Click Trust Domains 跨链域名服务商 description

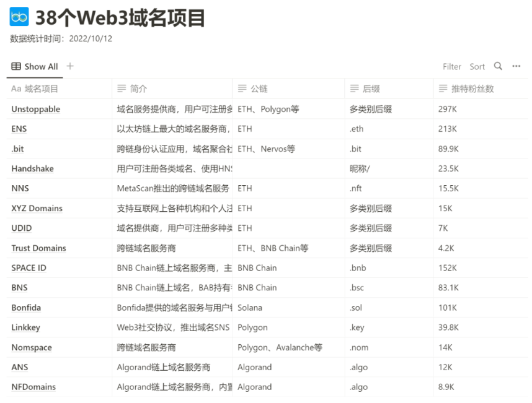(172, 248)
